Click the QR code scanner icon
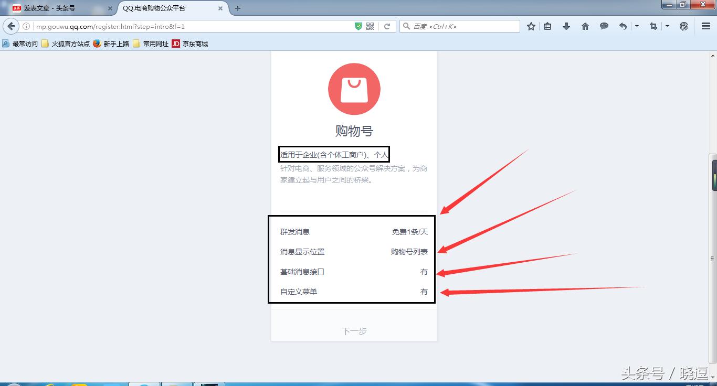The image size is (717, 386). pos(370,25)
